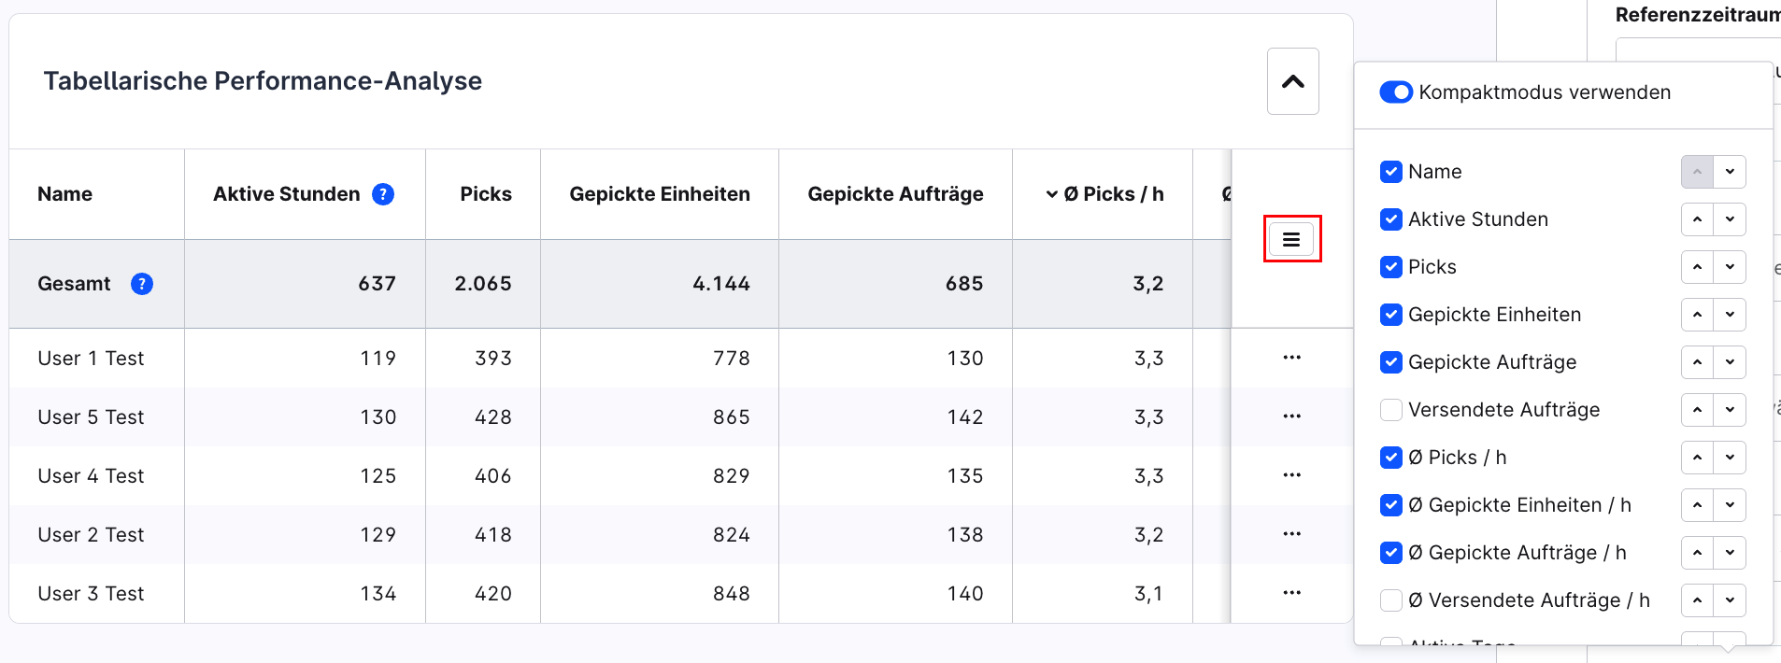
Task: Open row actions for User 4 Test
Action: click(x=1291, y=474)
